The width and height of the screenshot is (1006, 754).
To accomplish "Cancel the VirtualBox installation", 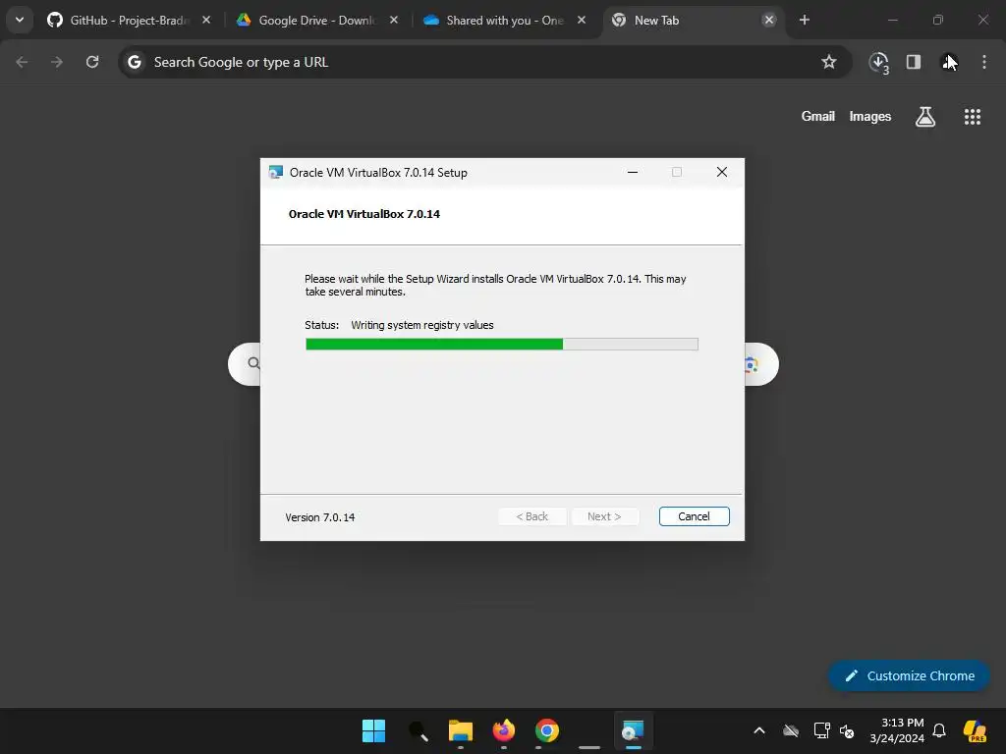I will coord(695,516).
